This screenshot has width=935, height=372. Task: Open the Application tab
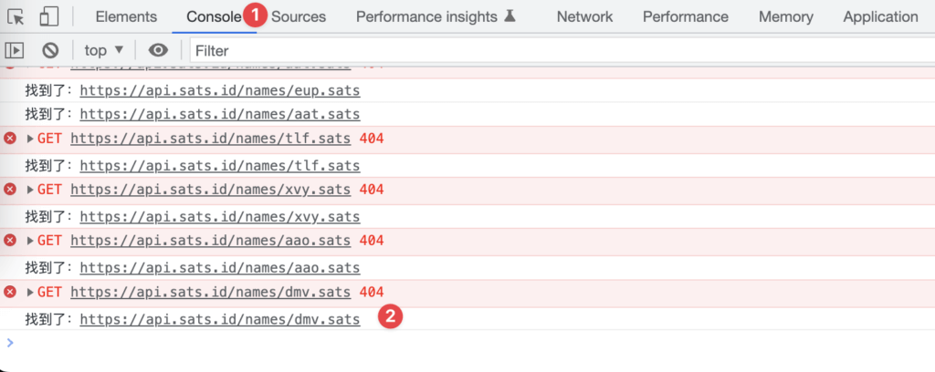880,16
